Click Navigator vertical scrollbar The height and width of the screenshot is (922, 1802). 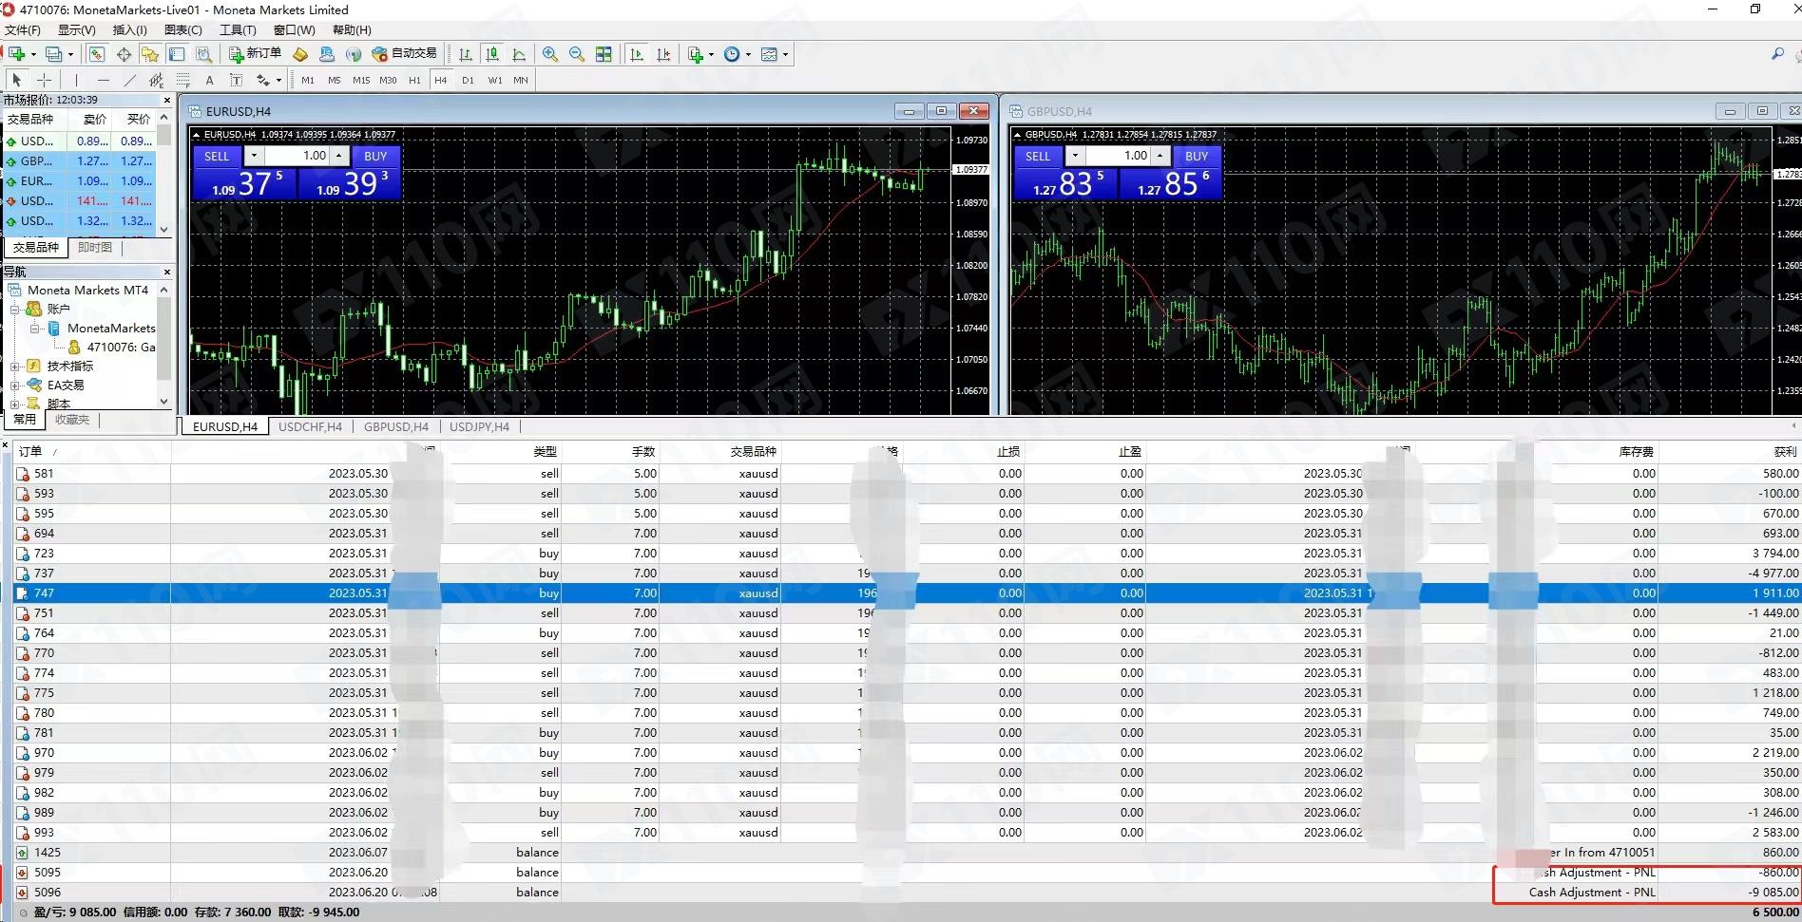[164, 346]
